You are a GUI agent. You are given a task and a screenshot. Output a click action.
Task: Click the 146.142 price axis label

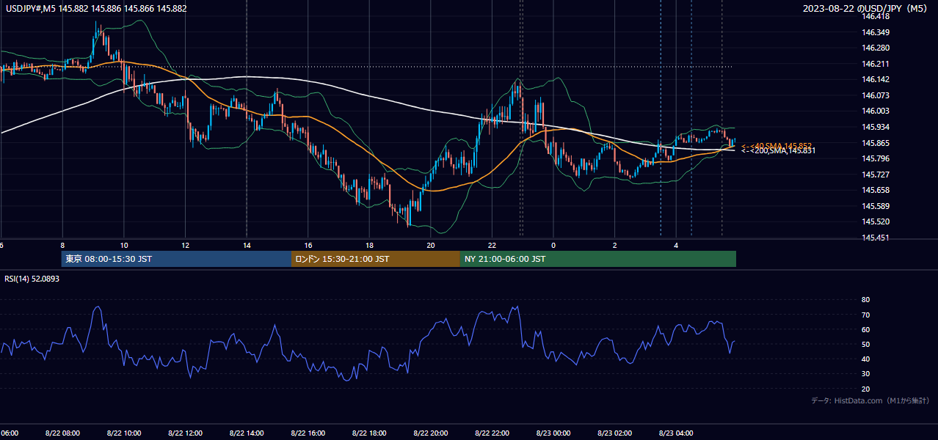click(x=876, y=80)
